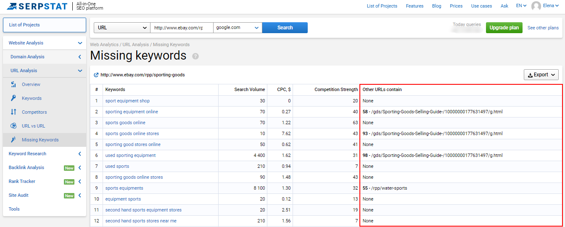Click the List of Projects sidebar button

45,25
